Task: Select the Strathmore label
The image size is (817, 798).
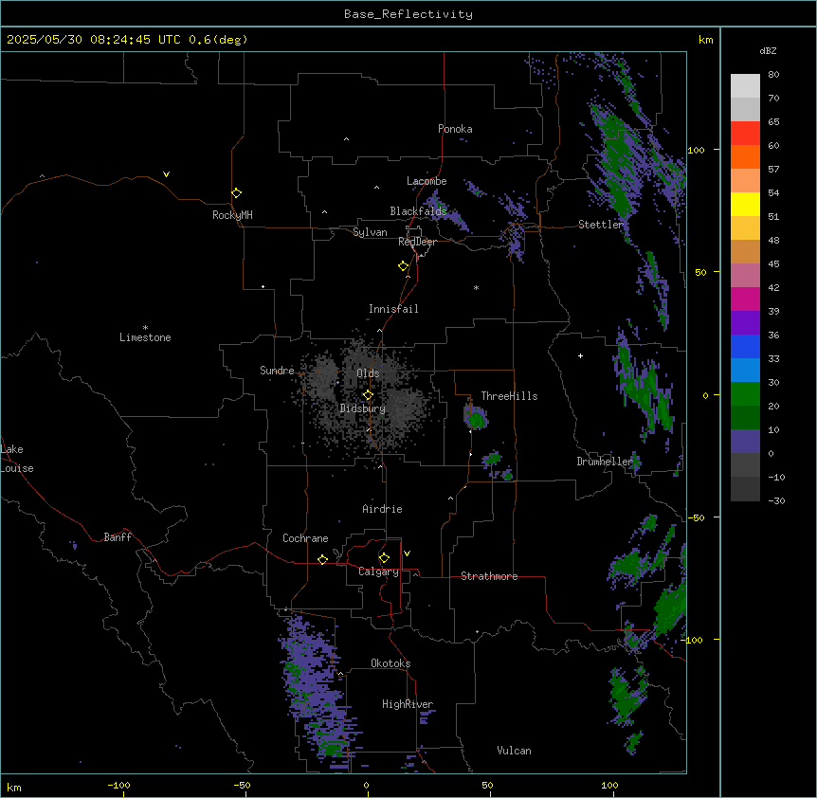Action: (x=489, y=576)
